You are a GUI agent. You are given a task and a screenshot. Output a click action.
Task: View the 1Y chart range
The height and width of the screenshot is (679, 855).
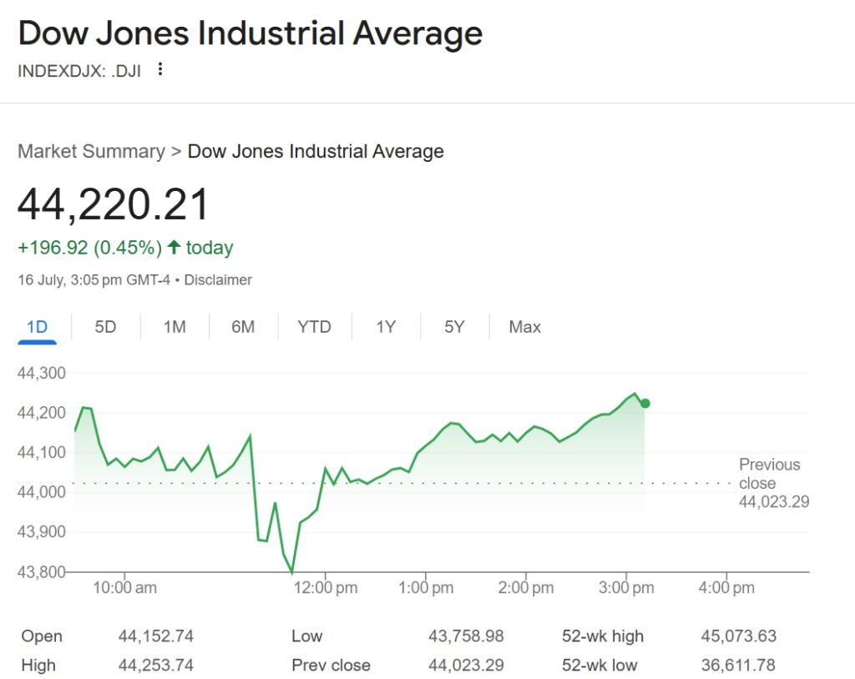coord(385,327)
